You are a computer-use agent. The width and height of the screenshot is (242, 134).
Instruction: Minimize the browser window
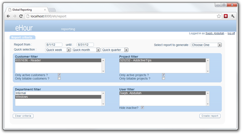pos(218,5)
